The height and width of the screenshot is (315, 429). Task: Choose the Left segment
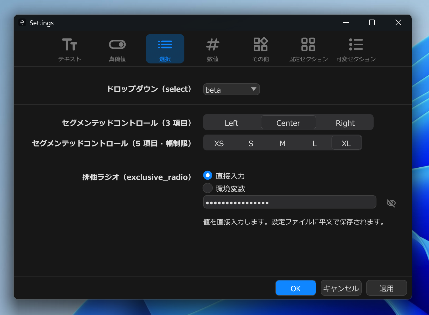point(232,122)
